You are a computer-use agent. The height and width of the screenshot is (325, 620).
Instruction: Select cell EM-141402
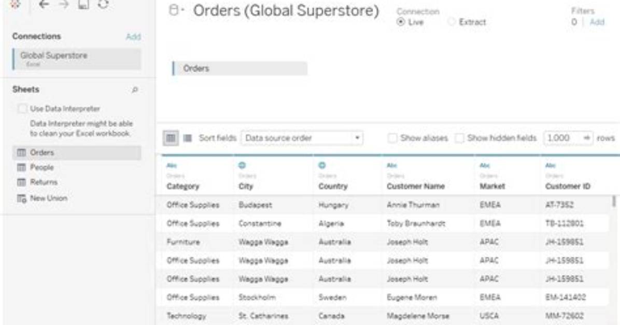coord(566,298)
